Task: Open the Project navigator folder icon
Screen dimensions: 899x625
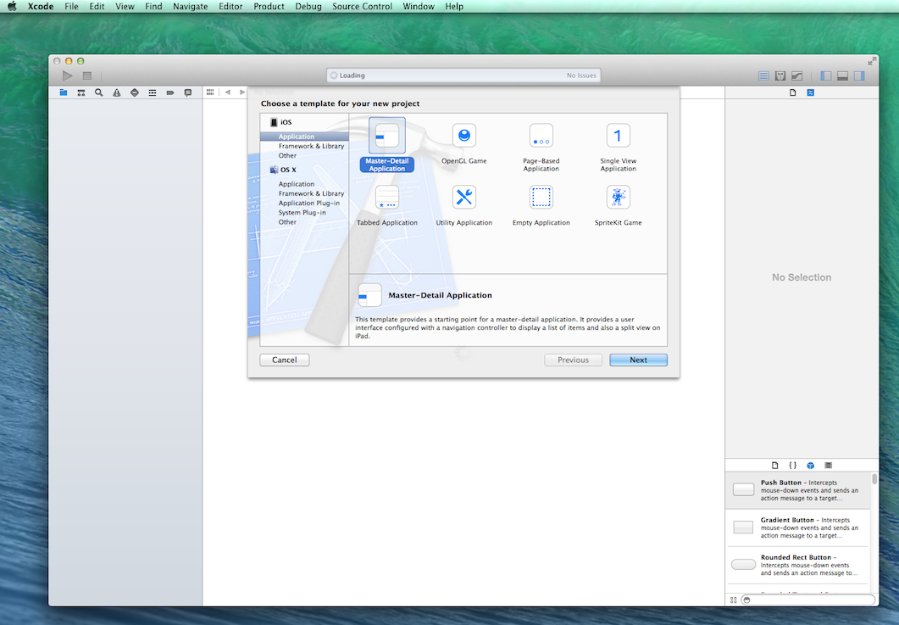Action: pyautogui.click(x=64, y=92)
